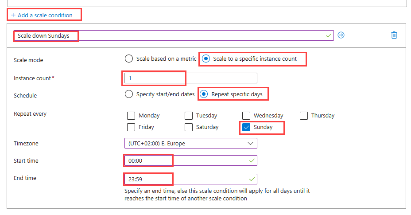Choose Repeat specific days schedule option
The image size is (411, 215).
(204, 94)
